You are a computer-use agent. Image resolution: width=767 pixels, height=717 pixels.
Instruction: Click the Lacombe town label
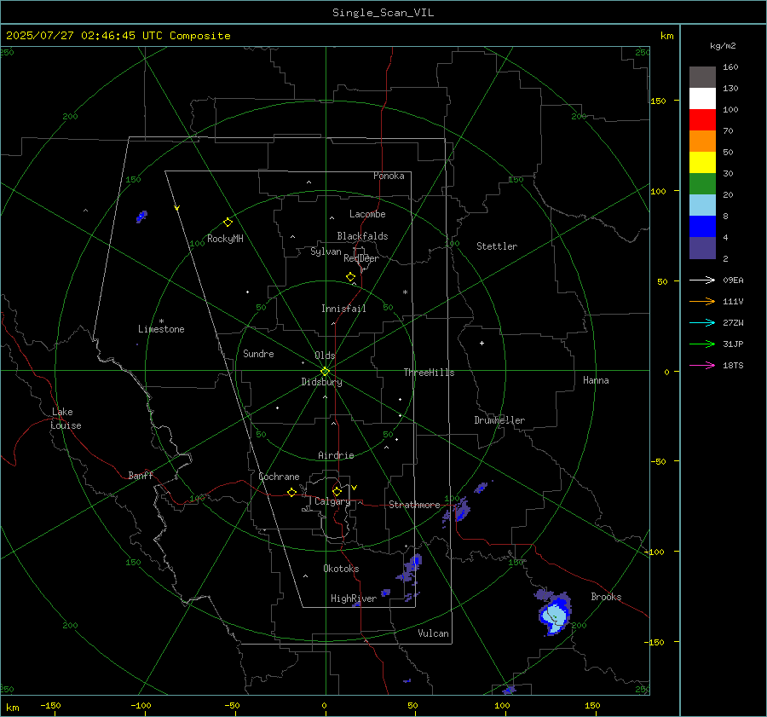tap(367, 214)
